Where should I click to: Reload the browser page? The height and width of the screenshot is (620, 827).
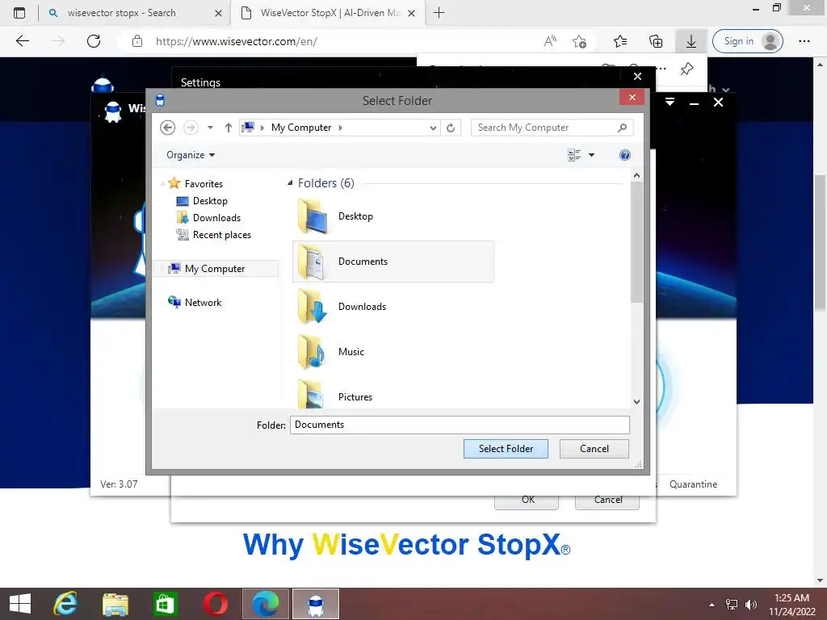coord(94,41)
